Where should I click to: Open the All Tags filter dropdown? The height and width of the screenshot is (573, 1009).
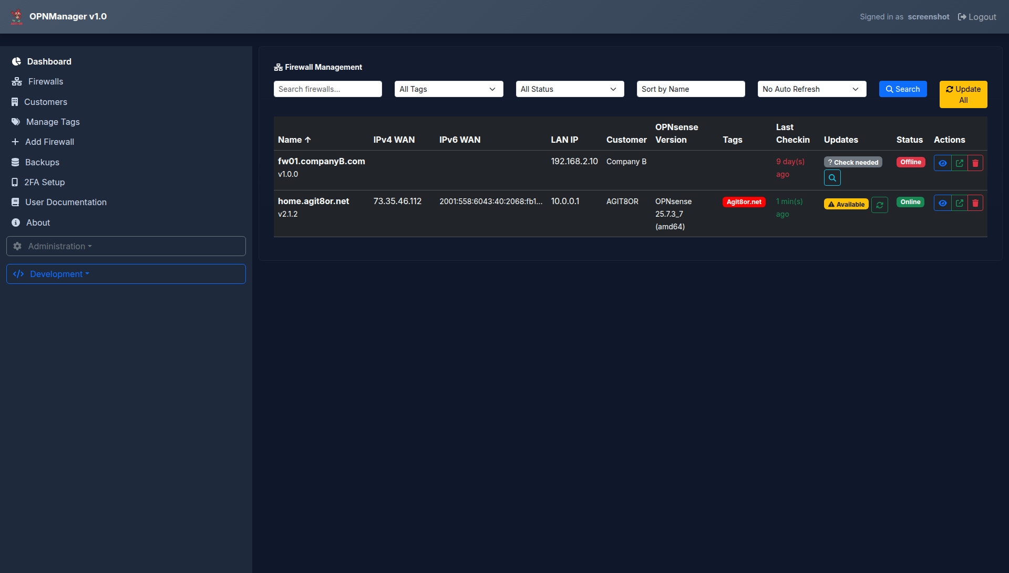[449, 89]
